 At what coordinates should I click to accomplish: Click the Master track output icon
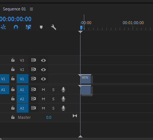(75, 116)
